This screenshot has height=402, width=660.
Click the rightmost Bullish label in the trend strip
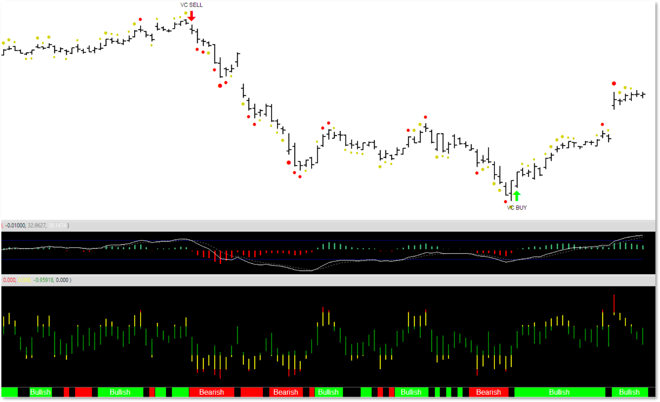(629, 392)
